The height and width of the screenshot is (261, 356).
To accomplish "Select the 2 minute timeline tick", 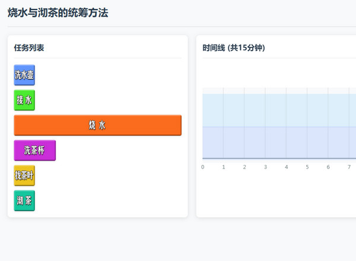I will pyautogui.click(x=244, y=167).
